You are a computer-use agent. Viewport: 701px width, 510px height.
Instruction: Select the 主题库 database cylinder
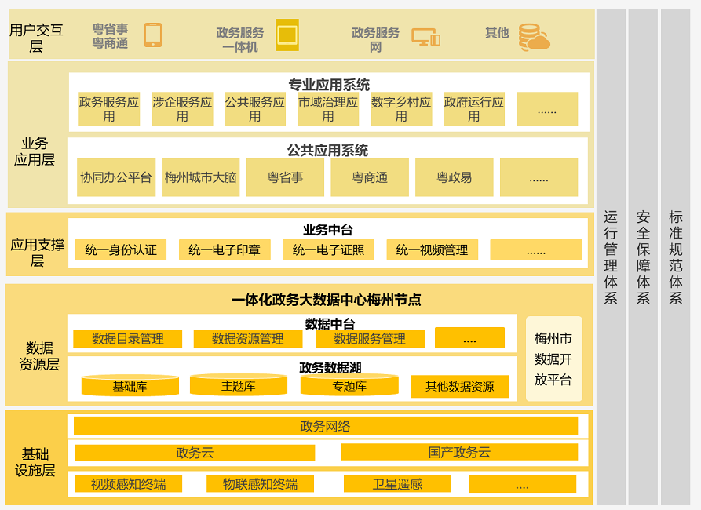tap(238, 385)
